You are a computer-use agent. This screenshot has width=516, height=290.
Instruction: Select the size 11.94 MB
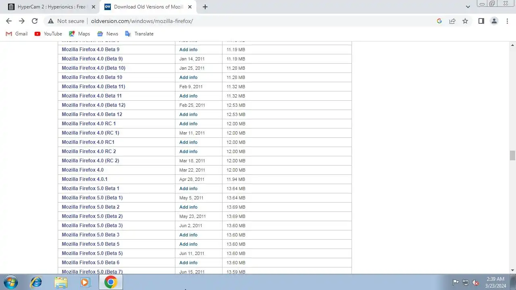coord(236,179)
